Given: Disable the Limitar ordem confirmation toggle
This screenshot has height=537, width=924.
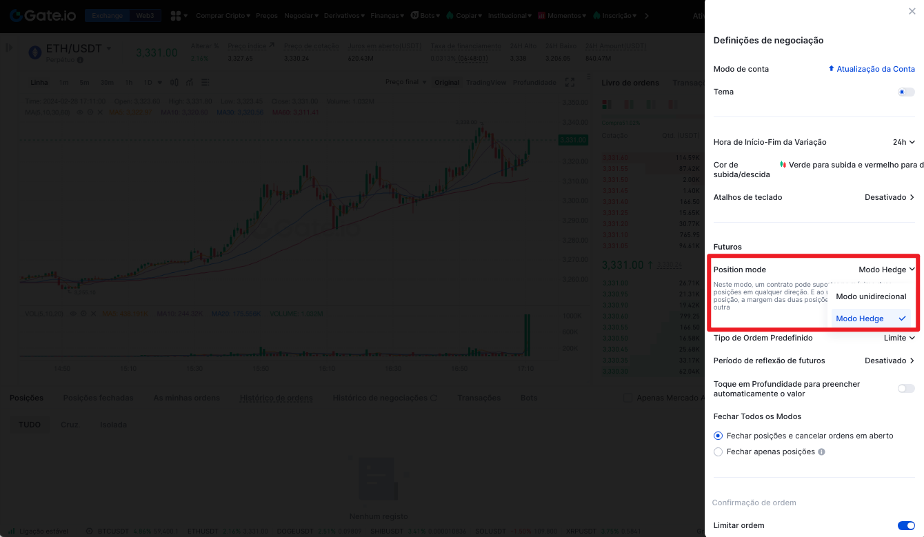Looking at the screenshot, I should tap(906, 526).
